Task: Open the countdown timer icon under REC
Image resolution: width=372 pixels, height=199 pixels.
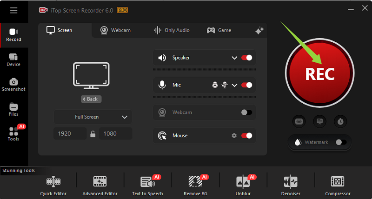Action: (340, 121)
